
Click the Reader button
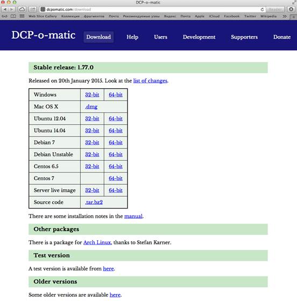tap(275, 10)
